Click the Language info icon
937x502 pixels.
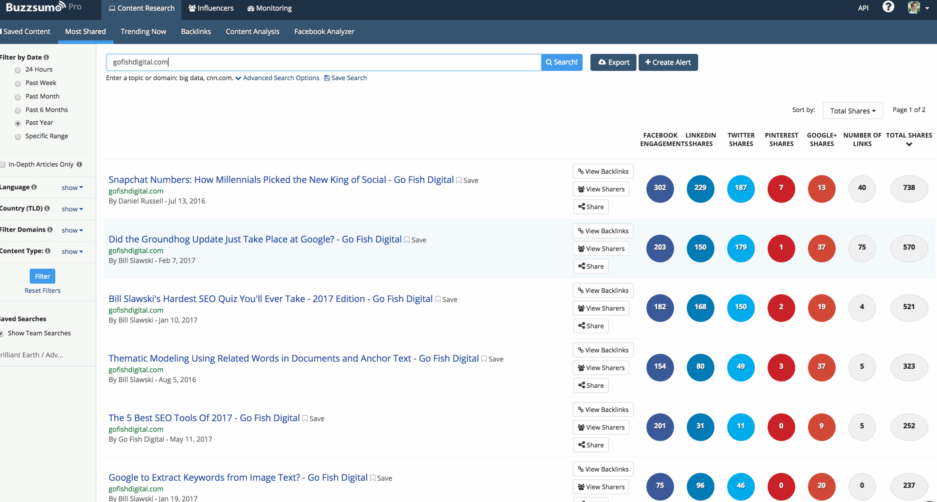pyautogui.click(x=34, y=187)
